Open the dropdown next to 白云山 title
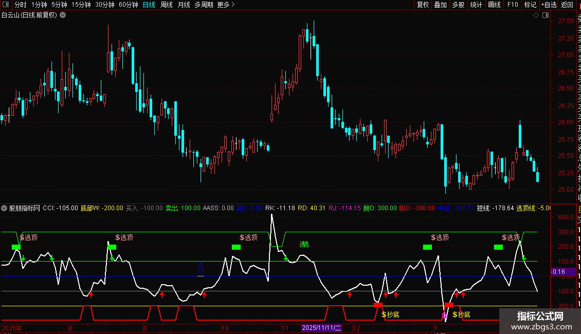The height and width of the screenshot is (334, 581). pyautogui.click(x=63, y=15)
